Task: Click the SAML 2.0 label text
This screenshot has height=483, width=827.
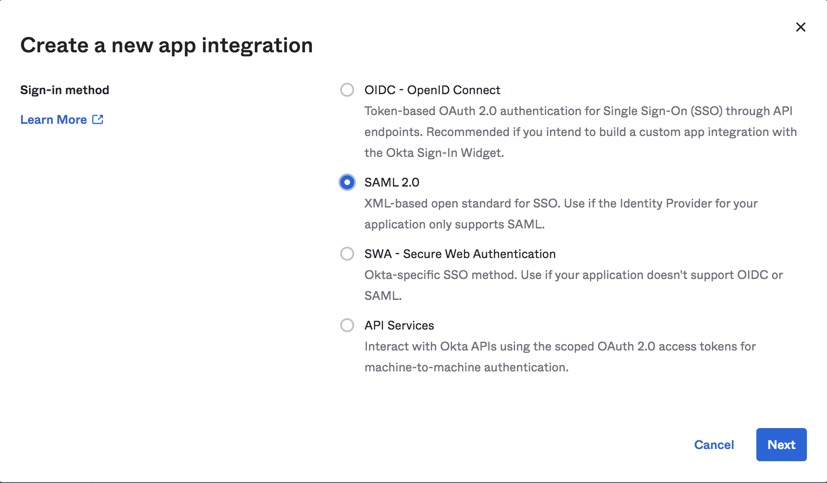Action: click(x=391, y=182)
